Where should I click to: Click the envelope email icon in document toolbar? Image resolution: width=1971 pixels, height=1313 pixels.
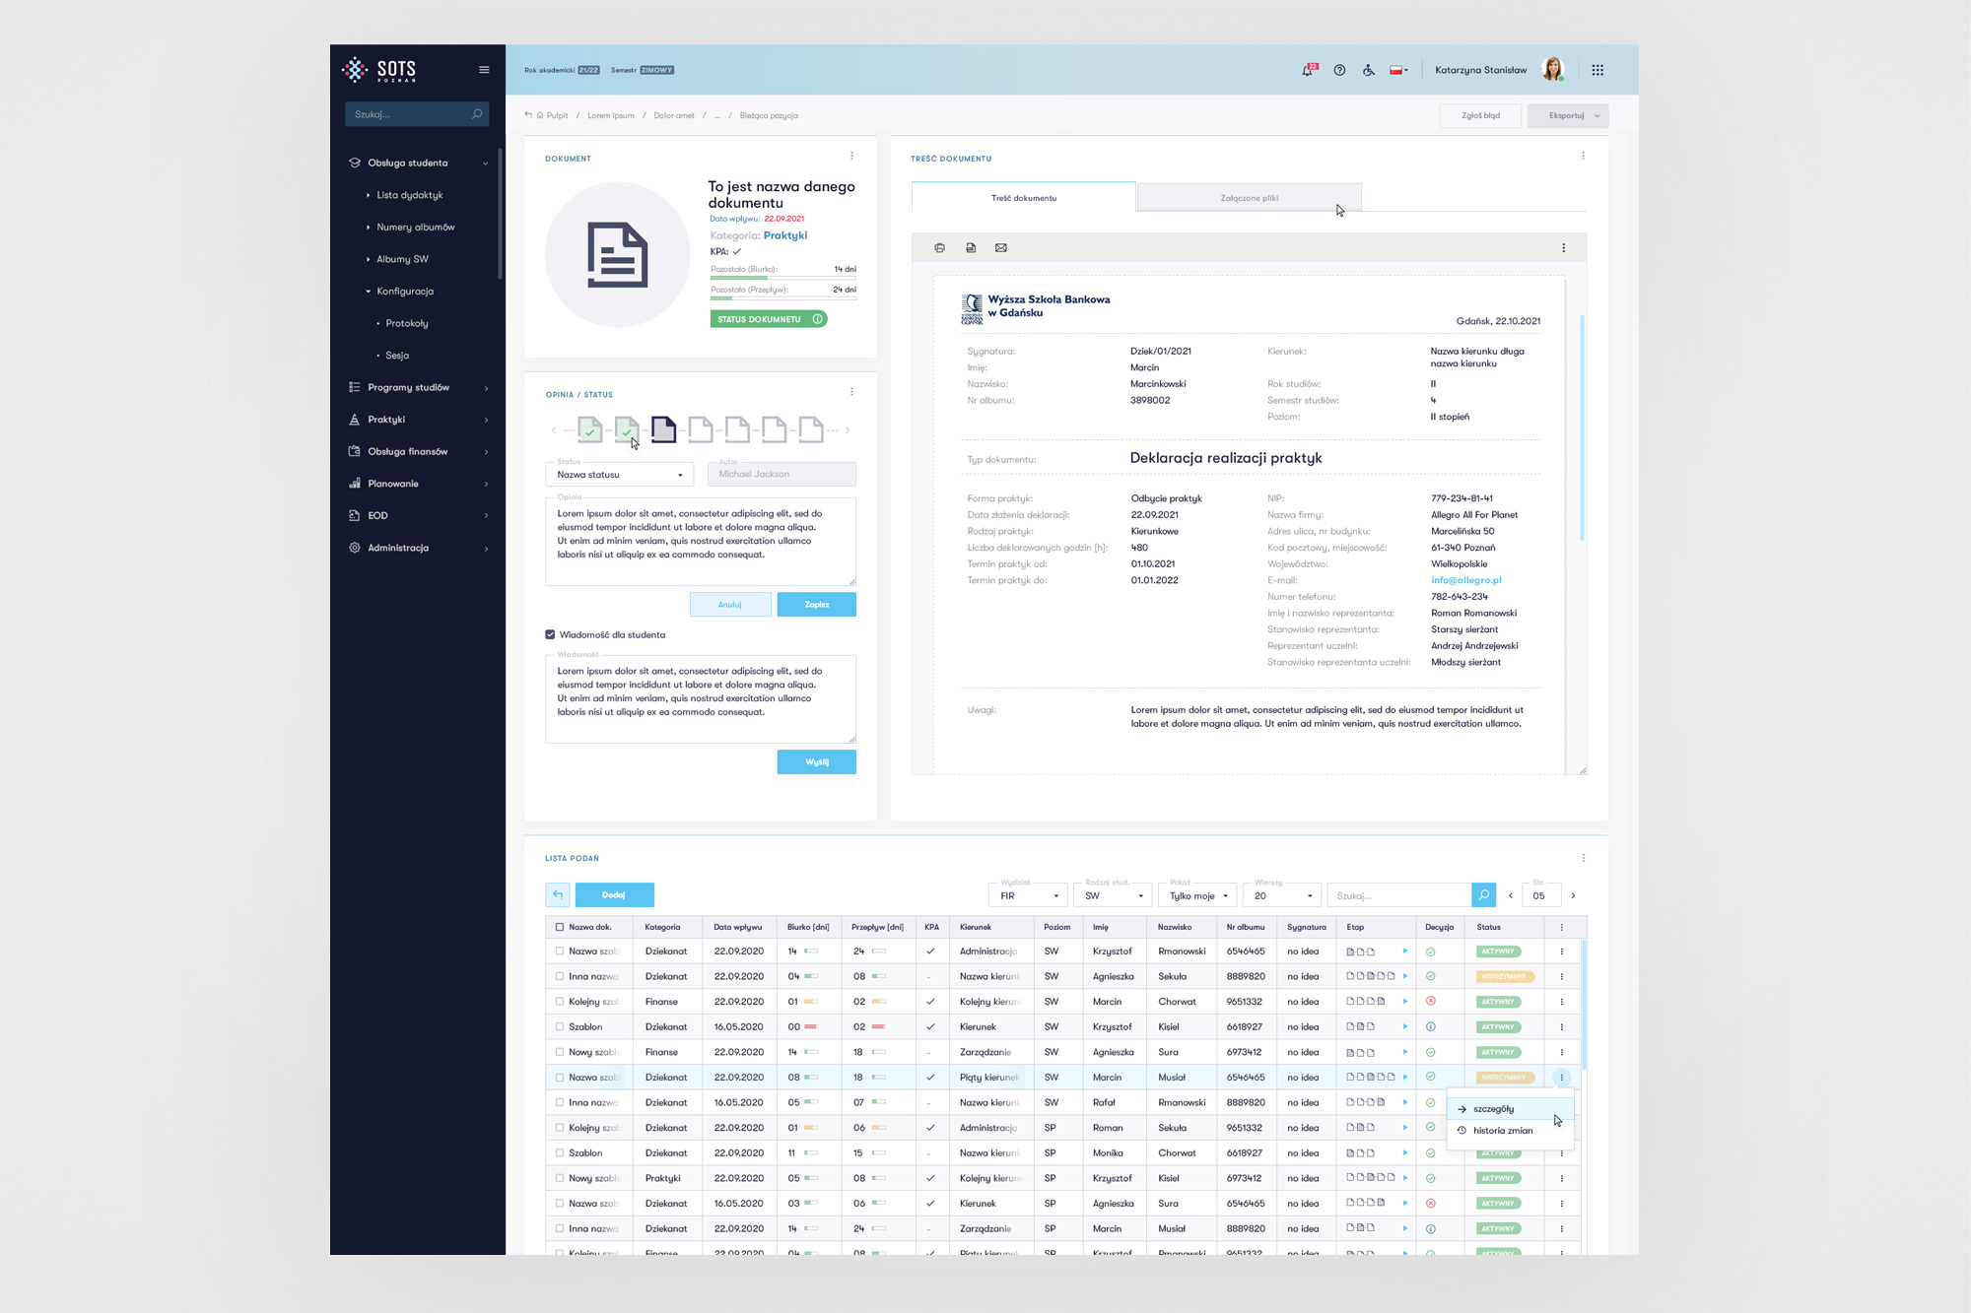[1001, 248]
